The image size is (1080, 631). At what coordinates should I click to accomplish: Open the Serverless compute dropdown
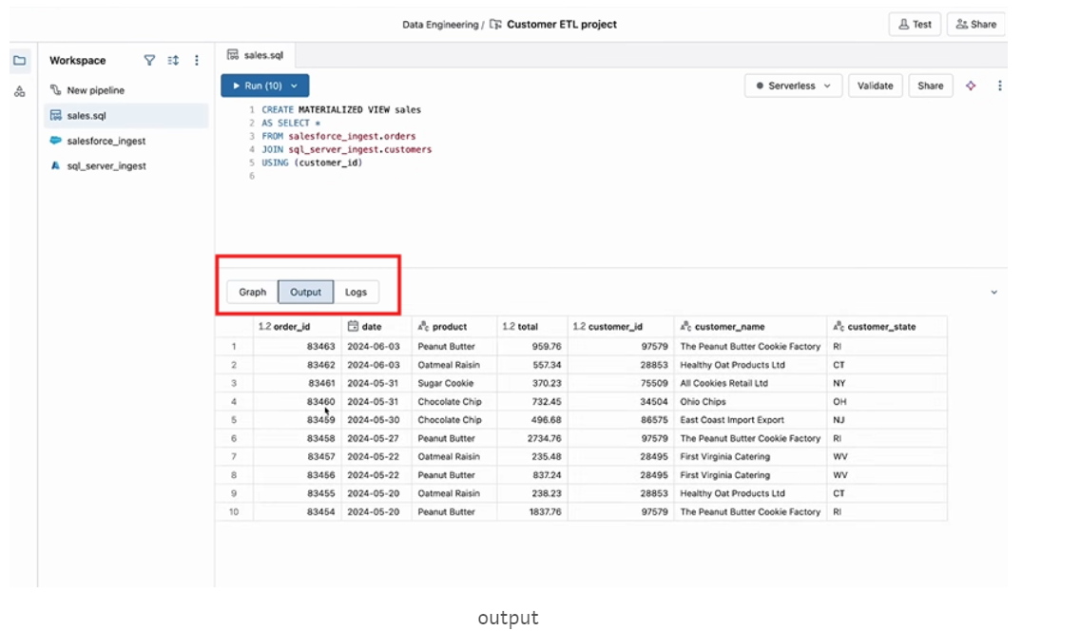[x=794, y=86]
